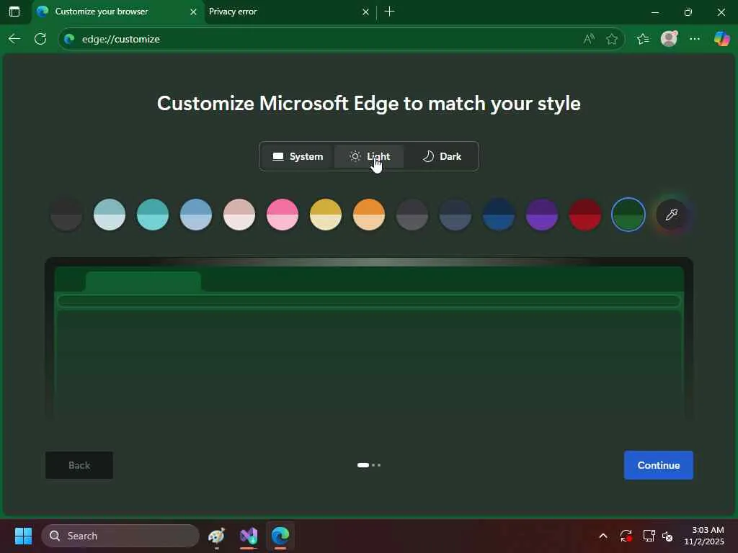Open the Paint app in taskbar

coord(216,536)
